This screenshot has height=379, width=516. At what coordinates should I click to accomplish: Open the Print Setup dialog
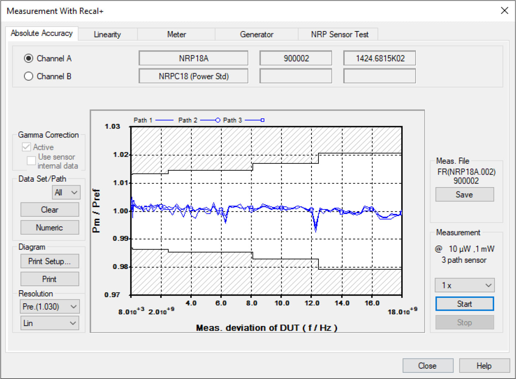click(x=50, y=261)
